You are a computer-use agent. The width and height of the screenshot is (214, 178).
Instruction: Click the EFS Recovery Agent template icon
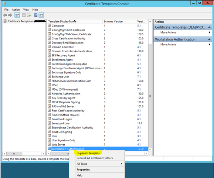(x=50, y=55)
